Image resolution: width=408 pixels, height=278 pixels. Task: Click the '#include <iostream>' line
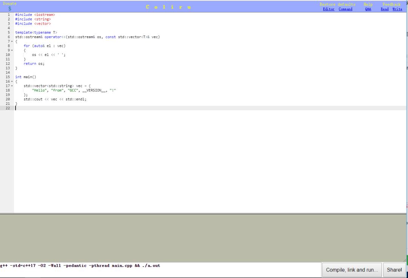pyautogui.click(x=35, y=15)
